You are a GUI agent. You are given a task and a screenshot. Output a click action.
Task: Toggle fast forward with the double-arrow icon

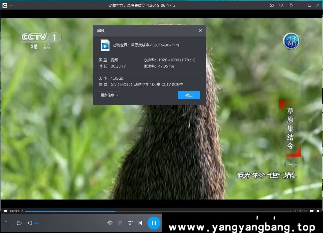coord(312,211)
